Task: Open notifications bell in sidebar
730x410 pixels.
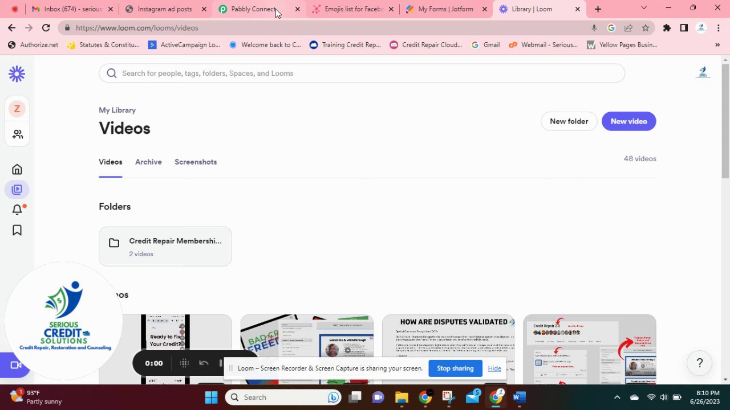Action: (17, 210)
